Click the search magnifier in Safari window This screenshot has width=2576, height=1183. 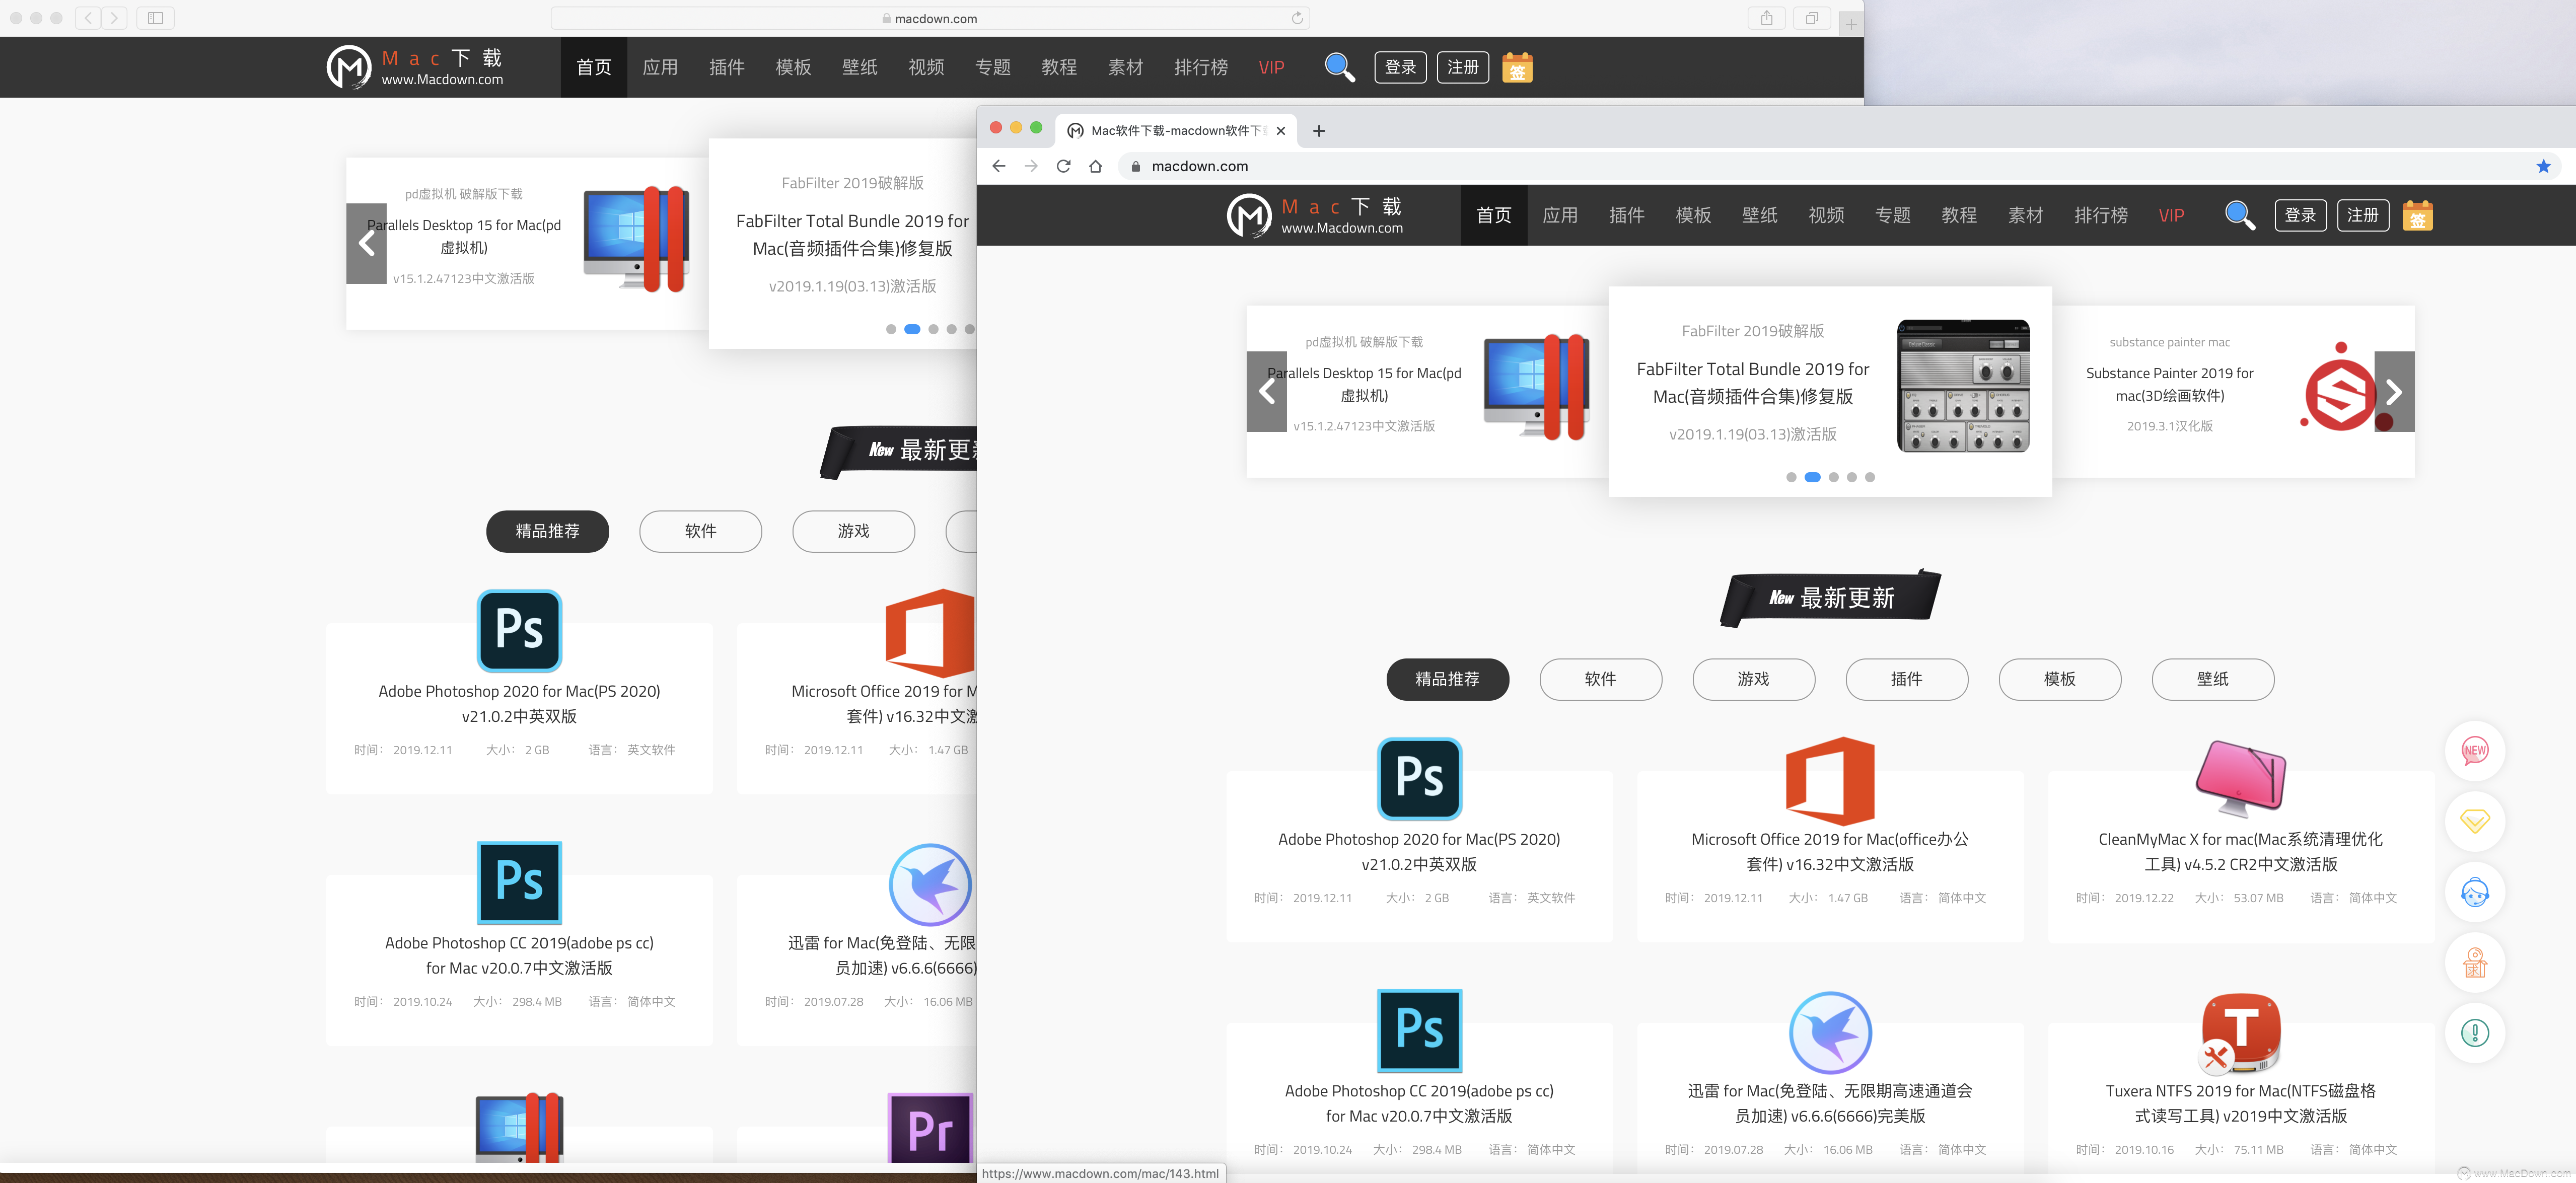(x=1339, y=67)
